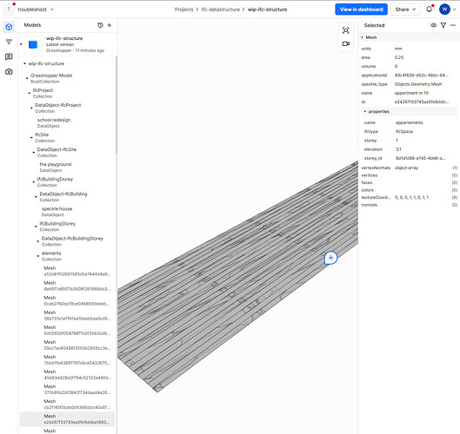Toggle the camera projection view icon
Screen dimensions: 460x434
[345, 43]
